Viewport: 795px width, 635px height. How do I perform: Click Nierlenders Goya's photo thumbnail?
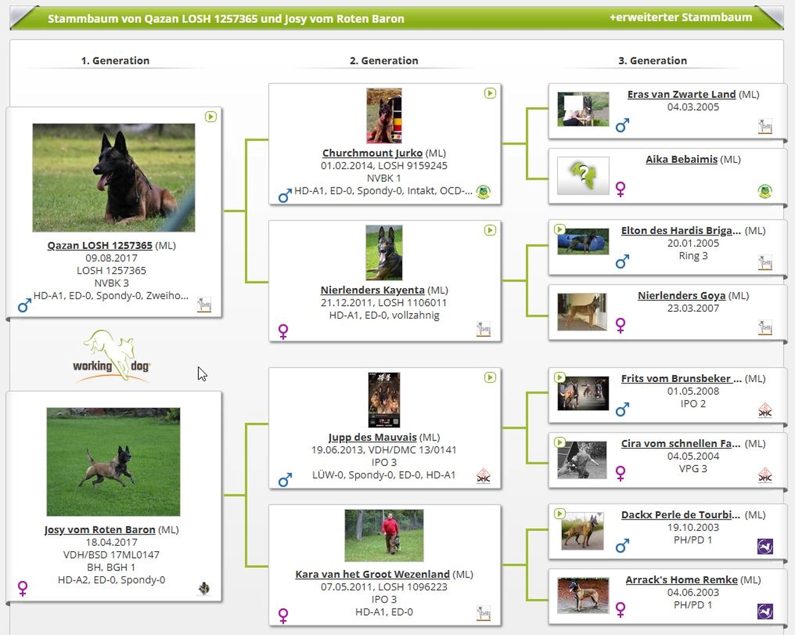coord(582,310)
